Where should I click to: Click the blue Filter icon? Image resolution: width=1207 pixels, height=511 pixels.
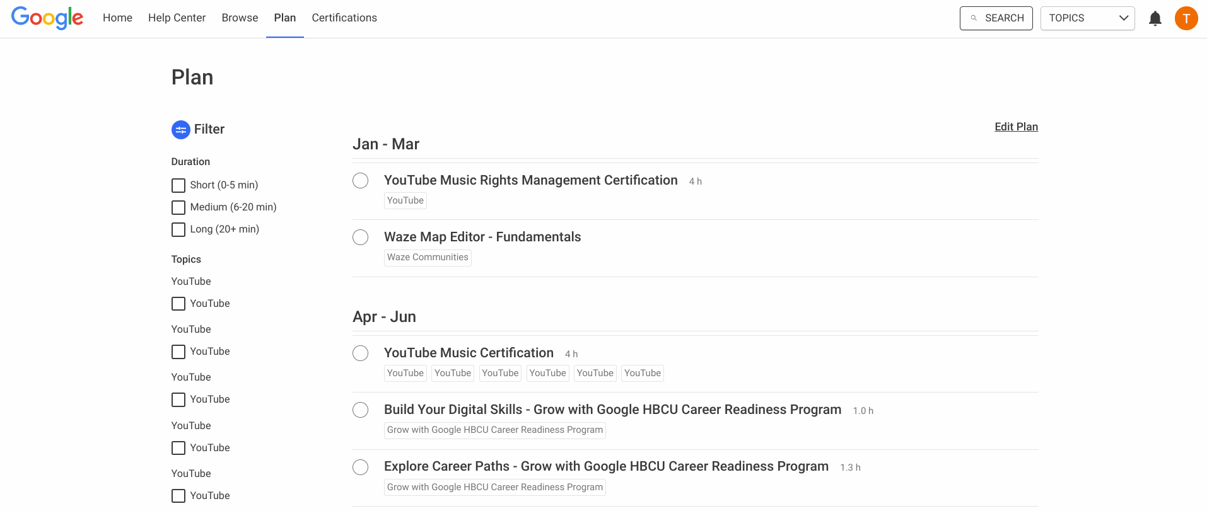(x=181, y=130)
